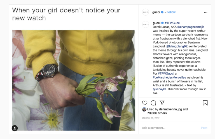View the 79,006 others likes list

157,113
